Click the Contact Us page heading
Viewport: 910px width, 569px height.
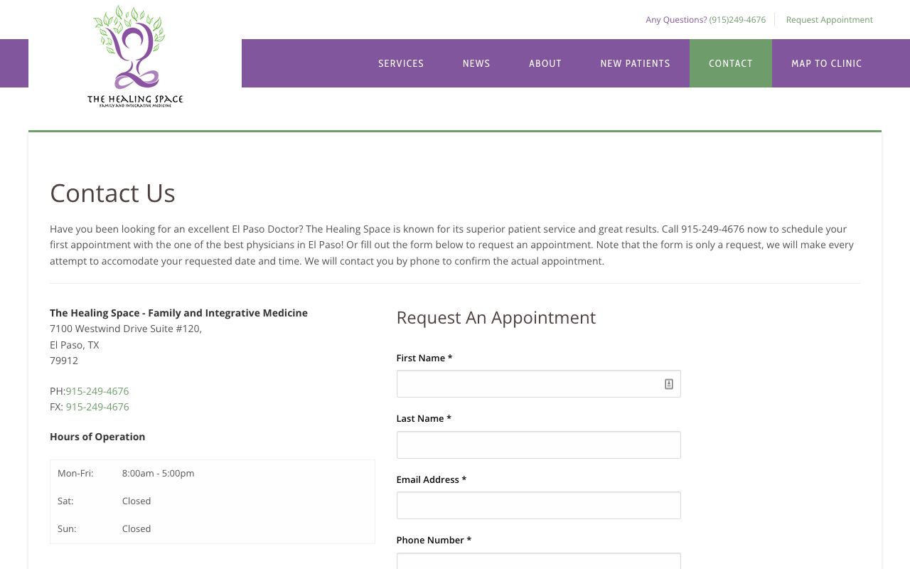coord(112,193)
